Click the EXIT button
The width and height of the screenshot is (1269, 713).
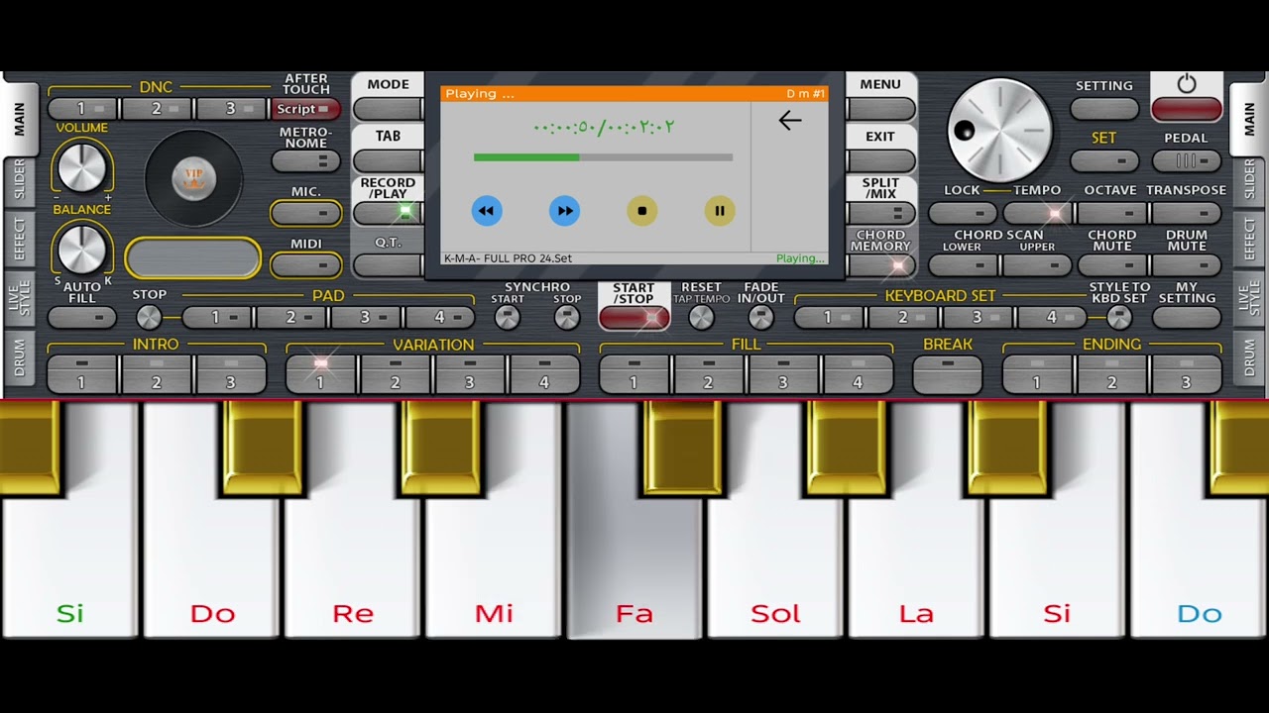click(880, 160)
